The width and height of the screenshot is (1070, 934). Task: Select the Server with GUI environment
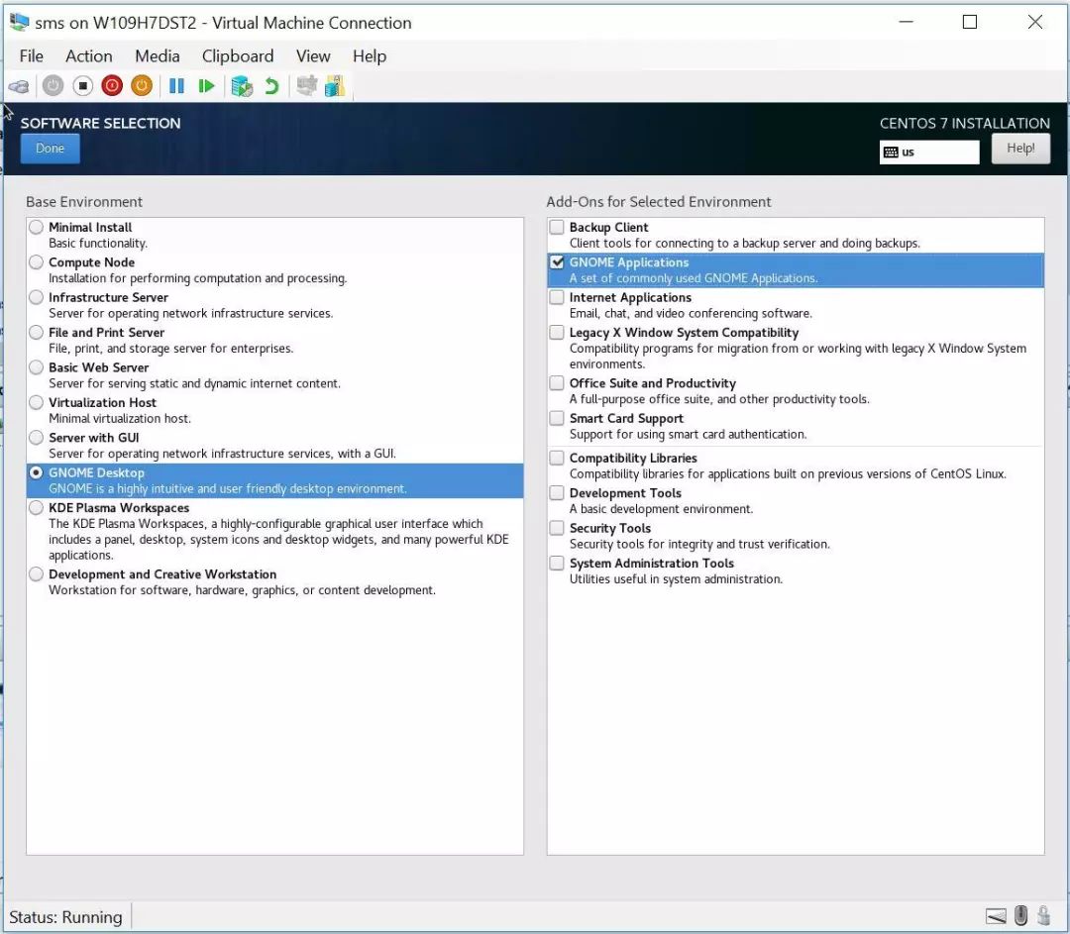(x=37, y=438)
